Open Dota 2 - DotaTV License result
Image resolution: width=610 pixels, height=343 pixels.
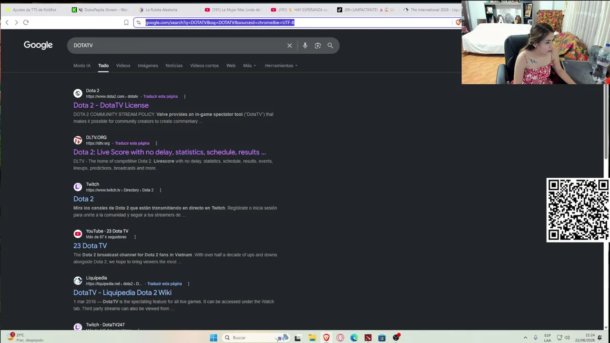click(x=111, y=105)
